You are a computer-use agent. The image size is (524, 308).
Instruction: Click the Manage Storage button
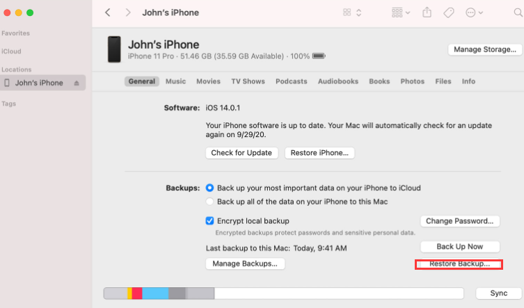tap(484, 49)
